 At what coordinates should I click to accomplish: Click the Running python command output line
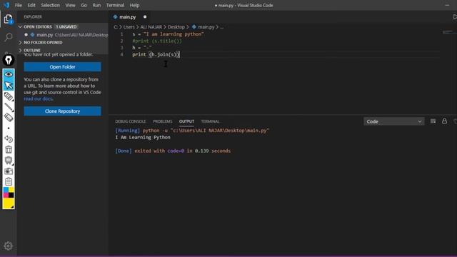point(192,130)
